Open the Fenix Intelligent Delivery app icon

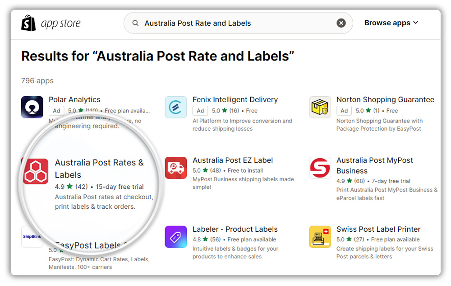(176, 107)
